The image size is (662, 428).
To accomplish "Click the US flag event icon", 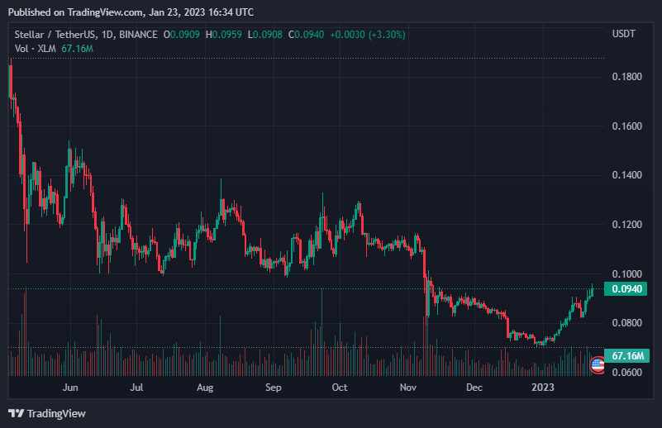I will click(x=598, y=364).
